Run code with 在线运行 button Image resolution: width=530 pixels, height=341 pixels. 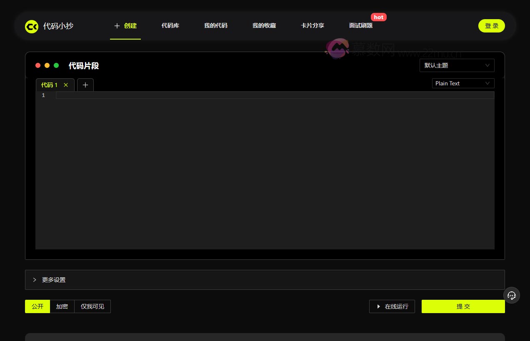pyautogui.click(x=392, y=306)
